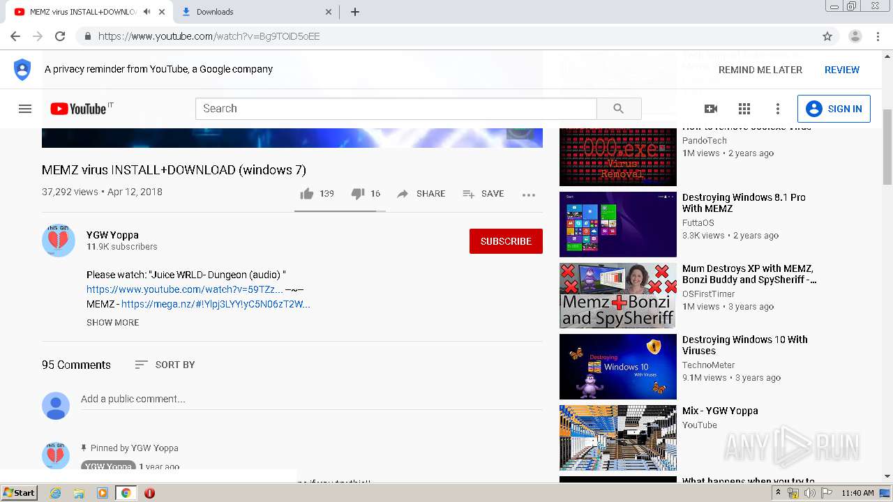Image resolution: width=893 pixels, height=502 pixels.
Task: Open Destroying Windows 8.1 Pro With MEMZ
Action: (x=744, y=203)
